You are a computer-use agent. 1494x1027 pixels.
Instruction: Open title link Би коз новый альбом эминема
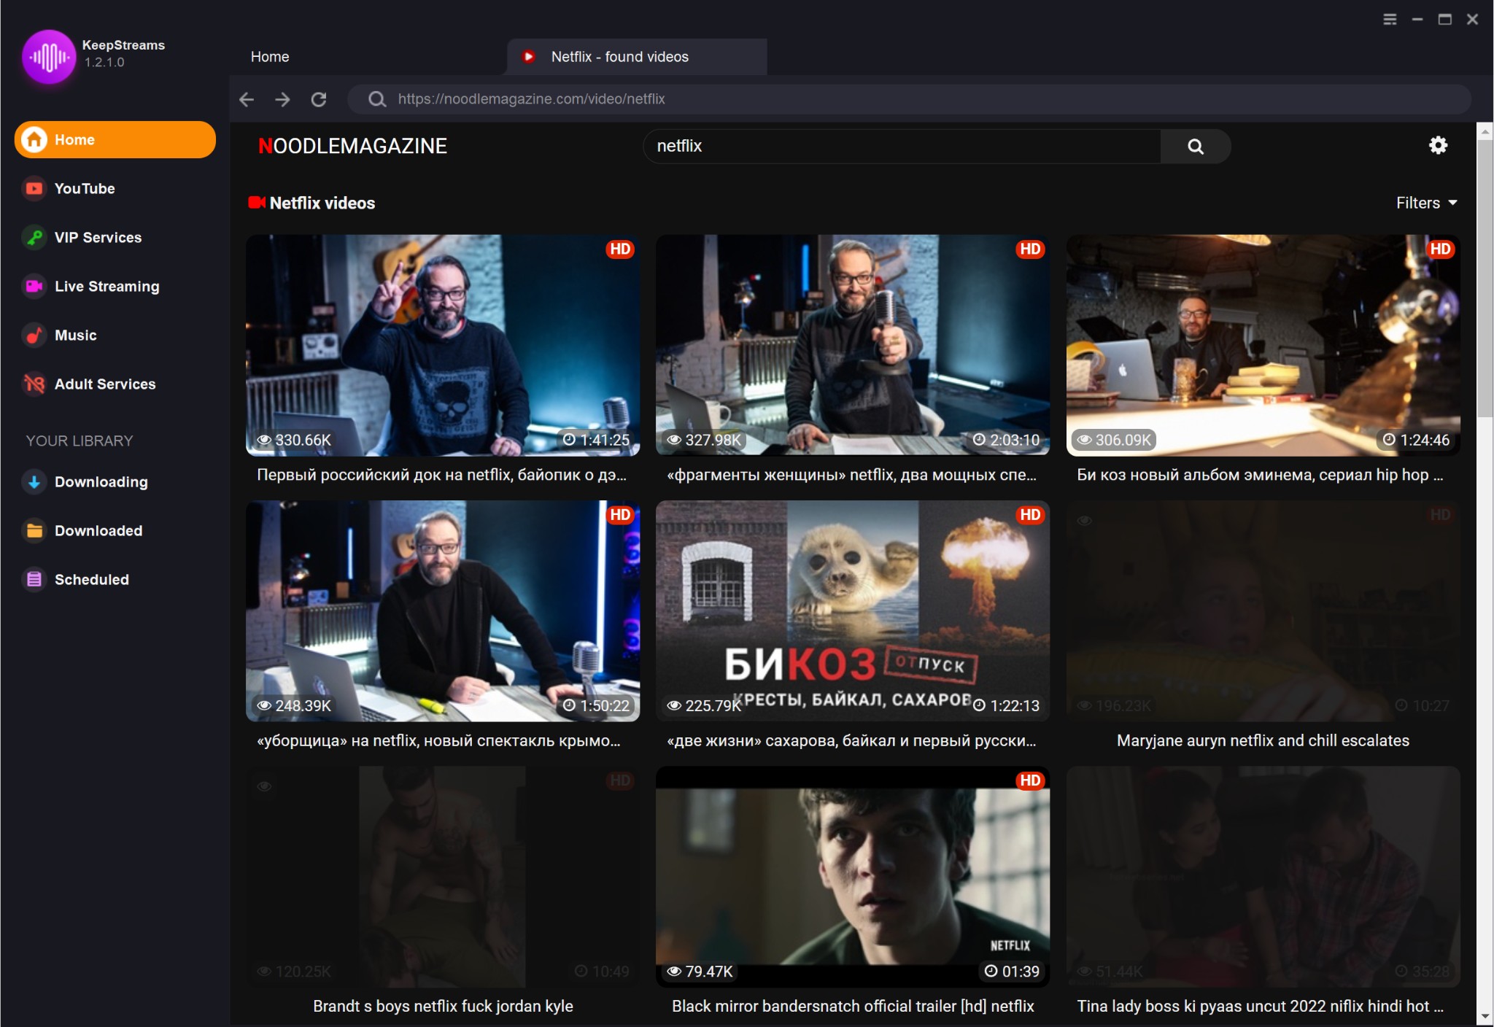coord(1261,475)
